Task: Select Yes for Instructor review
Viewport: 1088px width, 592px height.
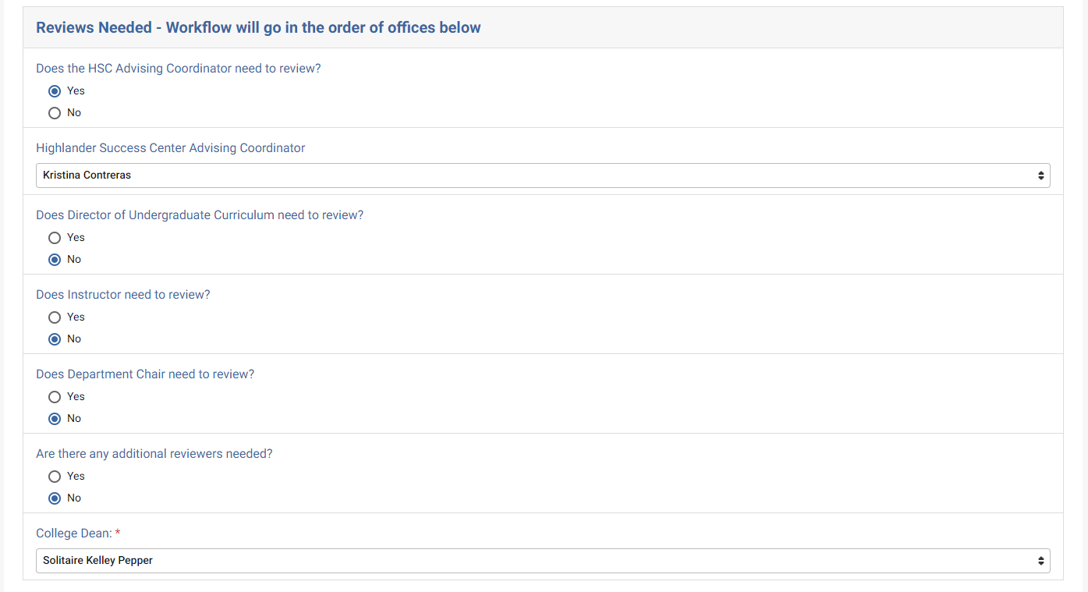Action: click(x=55, y=317)
